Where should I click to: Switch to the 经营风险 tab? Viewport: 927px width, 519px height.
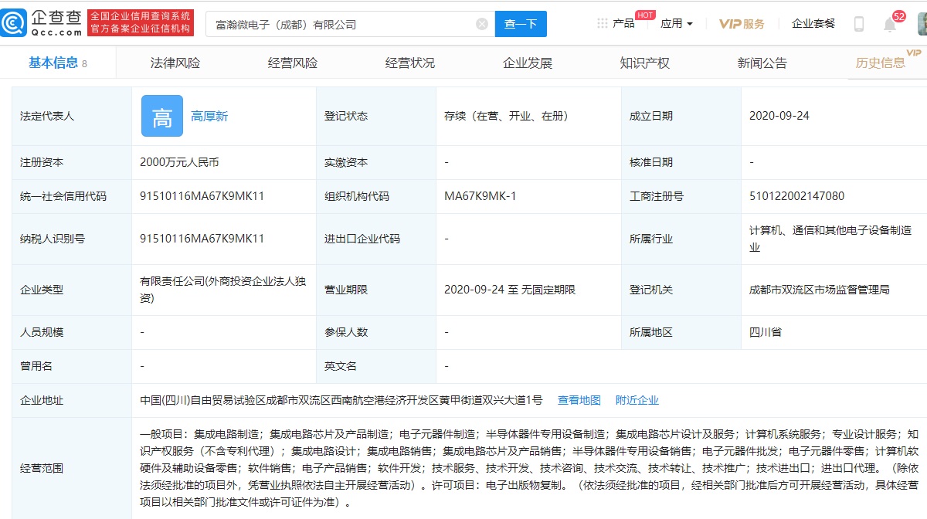[293, 63]
